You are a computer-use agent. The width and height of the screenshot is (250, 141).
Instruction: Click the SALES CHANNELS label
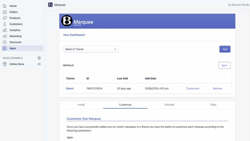point(13,58)
